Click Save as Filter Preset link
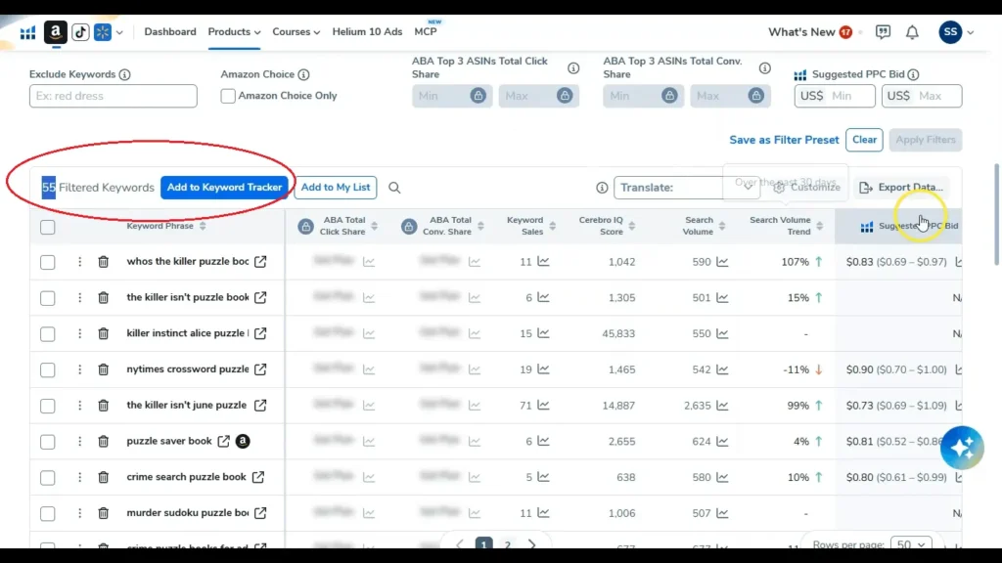Screen dimensions: 1002x563 point(784,140)
